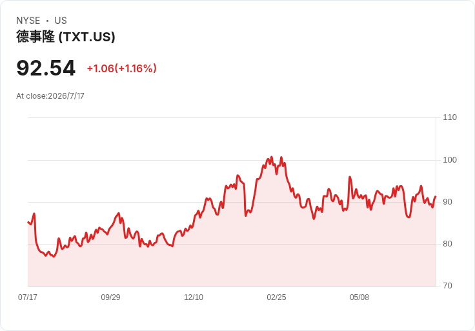Click the 02/25 date axis label
Viewport: 475px width, 331px height.
click(276, 297)
